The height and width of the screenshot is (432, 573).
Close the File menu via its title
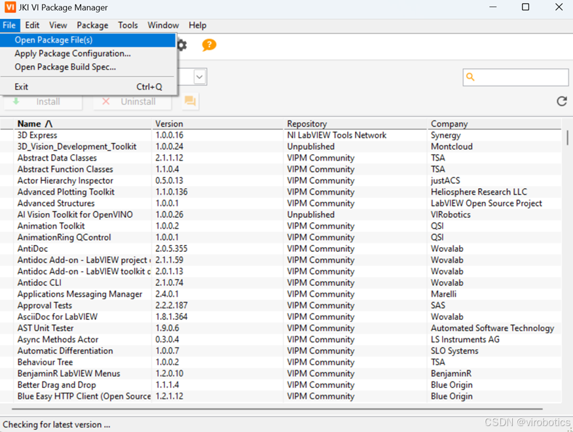tap(9, 26)
